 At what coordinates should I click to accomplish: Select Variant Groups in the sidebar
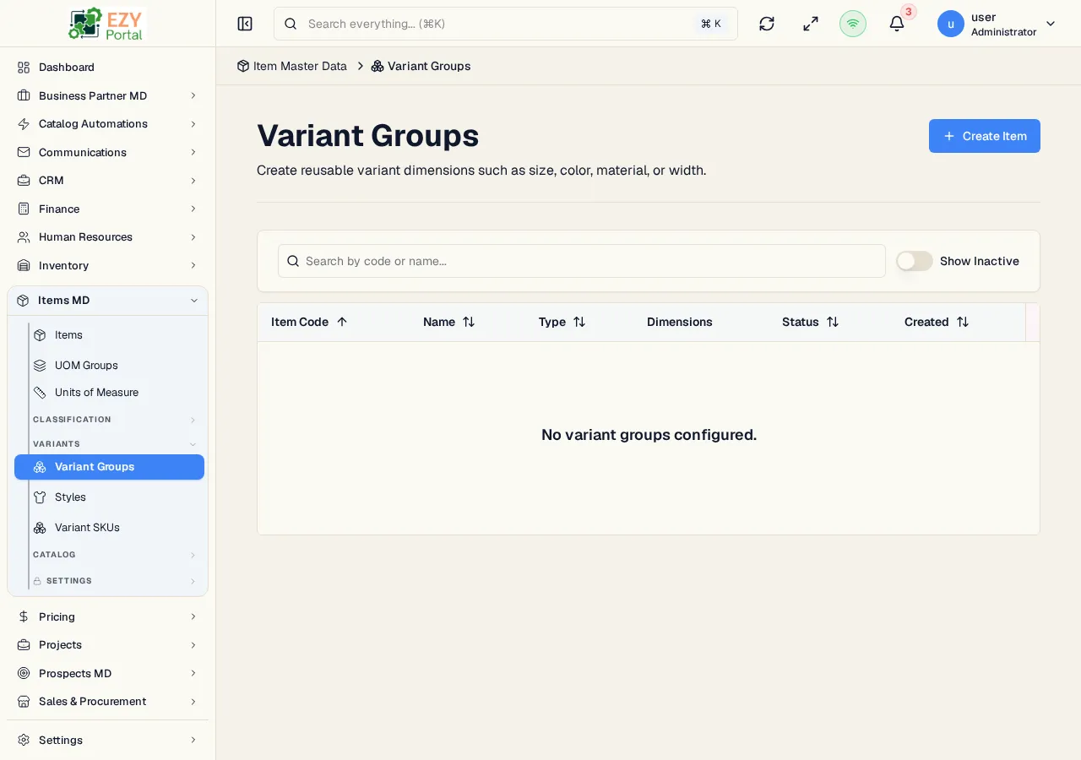pyautogui.click(x=109, y=467)
